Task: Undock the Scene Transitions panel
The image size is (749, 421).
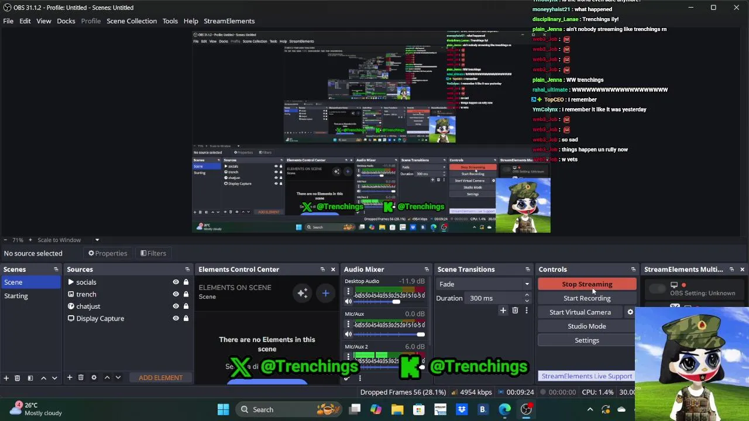Action: (527, 270)
